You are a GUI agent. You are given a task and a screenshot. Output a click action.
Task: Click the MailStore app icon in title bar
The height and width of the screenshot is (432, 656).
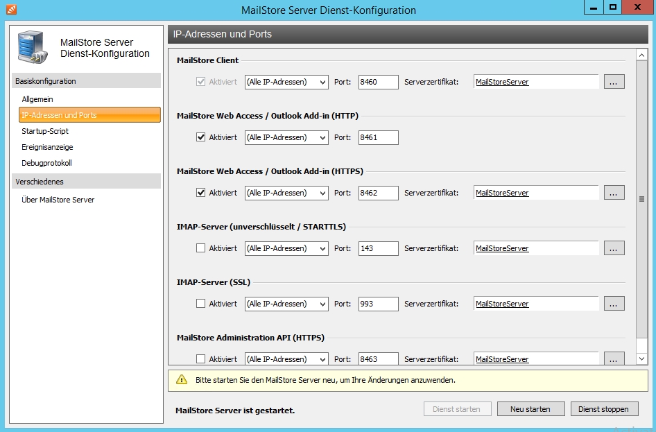pyautogui.click(x=11, y=9)
